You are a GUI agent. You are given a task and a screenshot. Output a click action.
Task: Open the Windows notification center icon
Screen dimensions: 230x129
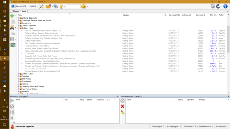tap(5, 125)
